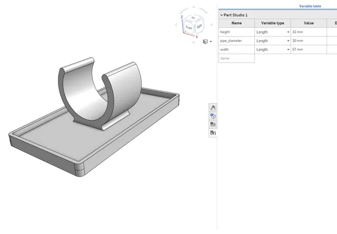This screenshot has height=234, width=337.
Task: Edit the 57 mm value cell
Action: (x=309, y=49)
